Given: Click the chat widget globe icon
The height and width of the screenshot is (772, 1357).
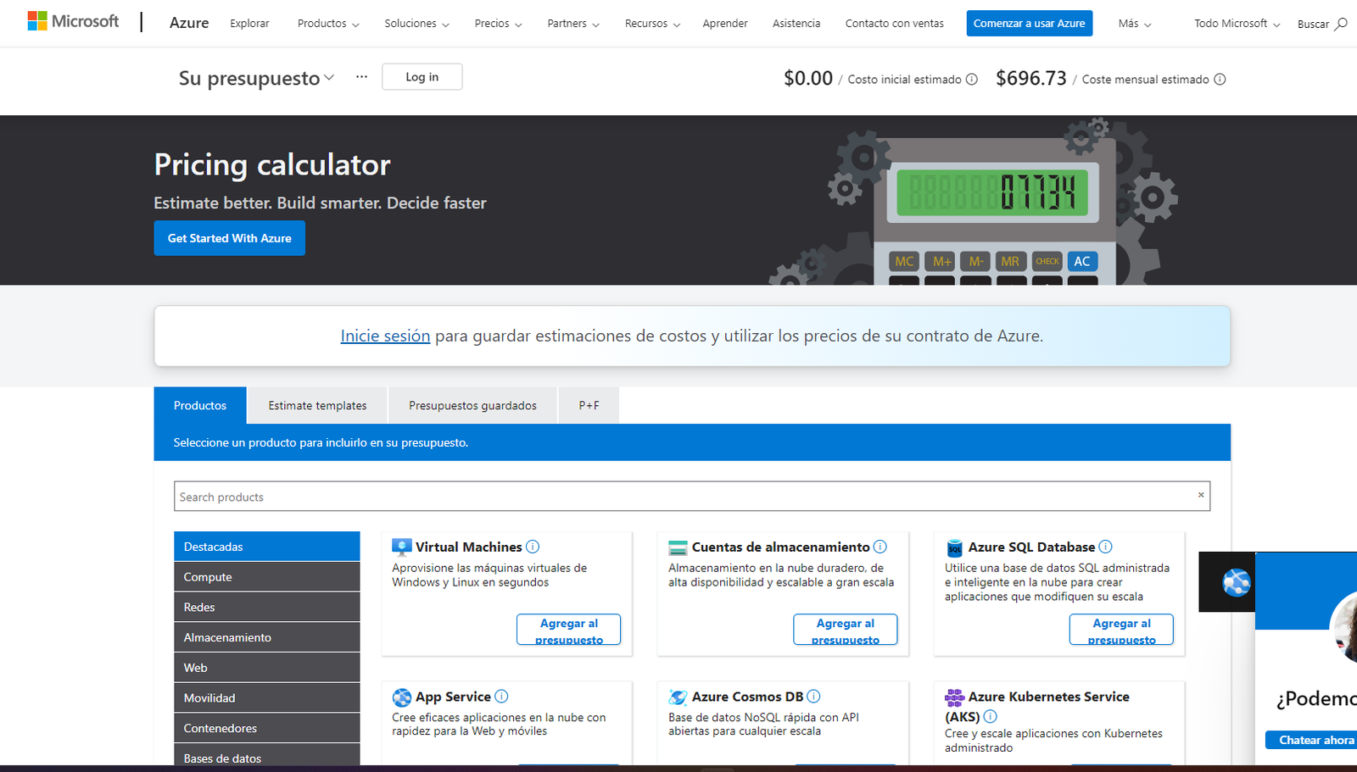Looking at the screenshot, I should tap(1237, 582).
